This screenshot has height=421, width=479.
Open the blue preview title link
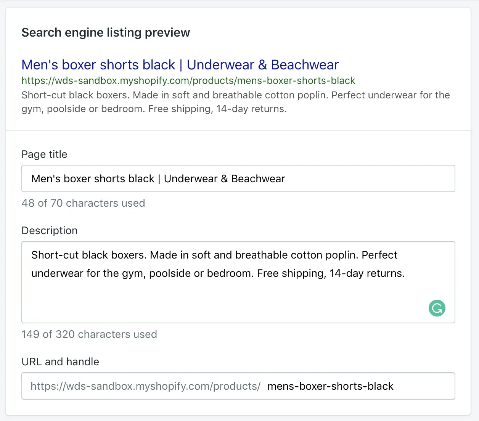(180, 65)
